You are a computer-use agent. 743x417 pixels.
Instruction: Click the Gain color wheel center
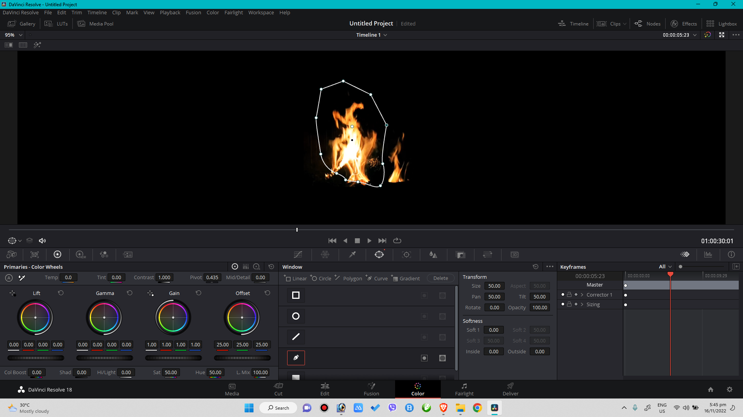pyautogui.click(x=173, y=317)
